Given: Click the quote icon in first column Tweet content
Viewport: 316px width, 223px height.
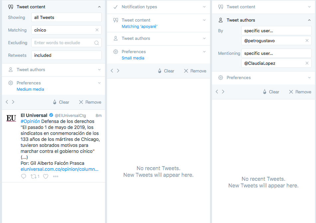Looking at the screenshot, I should 11,7.
